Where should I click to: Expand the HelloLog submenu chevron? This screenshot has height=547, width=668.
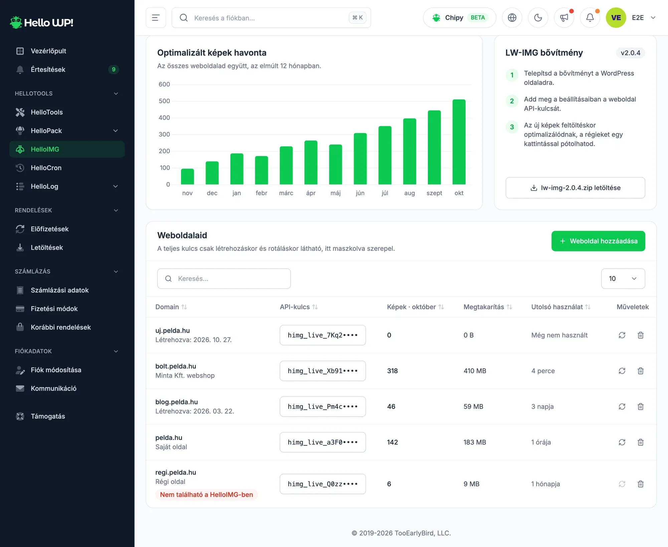116,186
